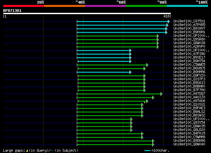Select the green alignment bar for B9DH96
This screenshot has width=211, height=153.
[x=115, y=141]
